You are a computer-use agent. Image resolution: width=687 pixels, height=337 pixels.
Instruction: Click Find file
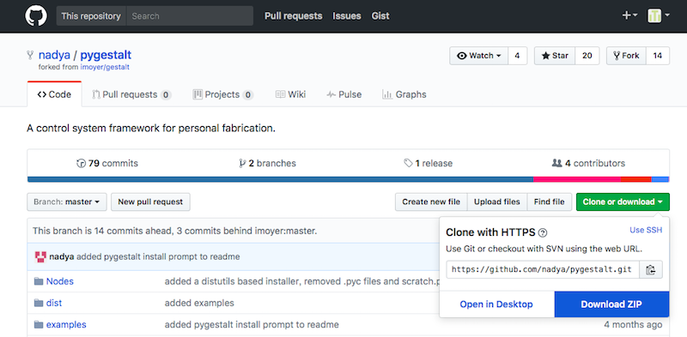pyautogui.click(x=549, y=202)
